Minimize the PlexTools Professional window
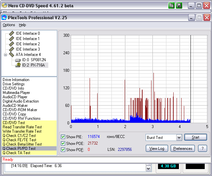This screenshot has width=212, height=176. point(191,18)
